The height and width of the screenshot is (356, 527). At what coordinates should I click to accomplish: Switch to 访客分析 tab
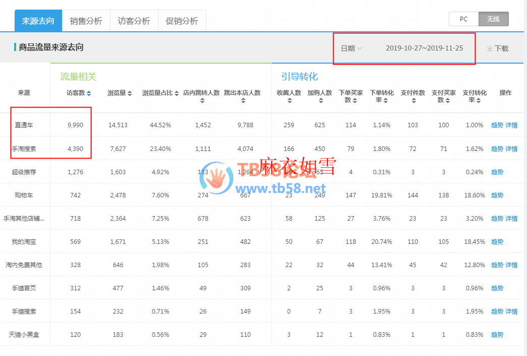click(x=134, y=21)
